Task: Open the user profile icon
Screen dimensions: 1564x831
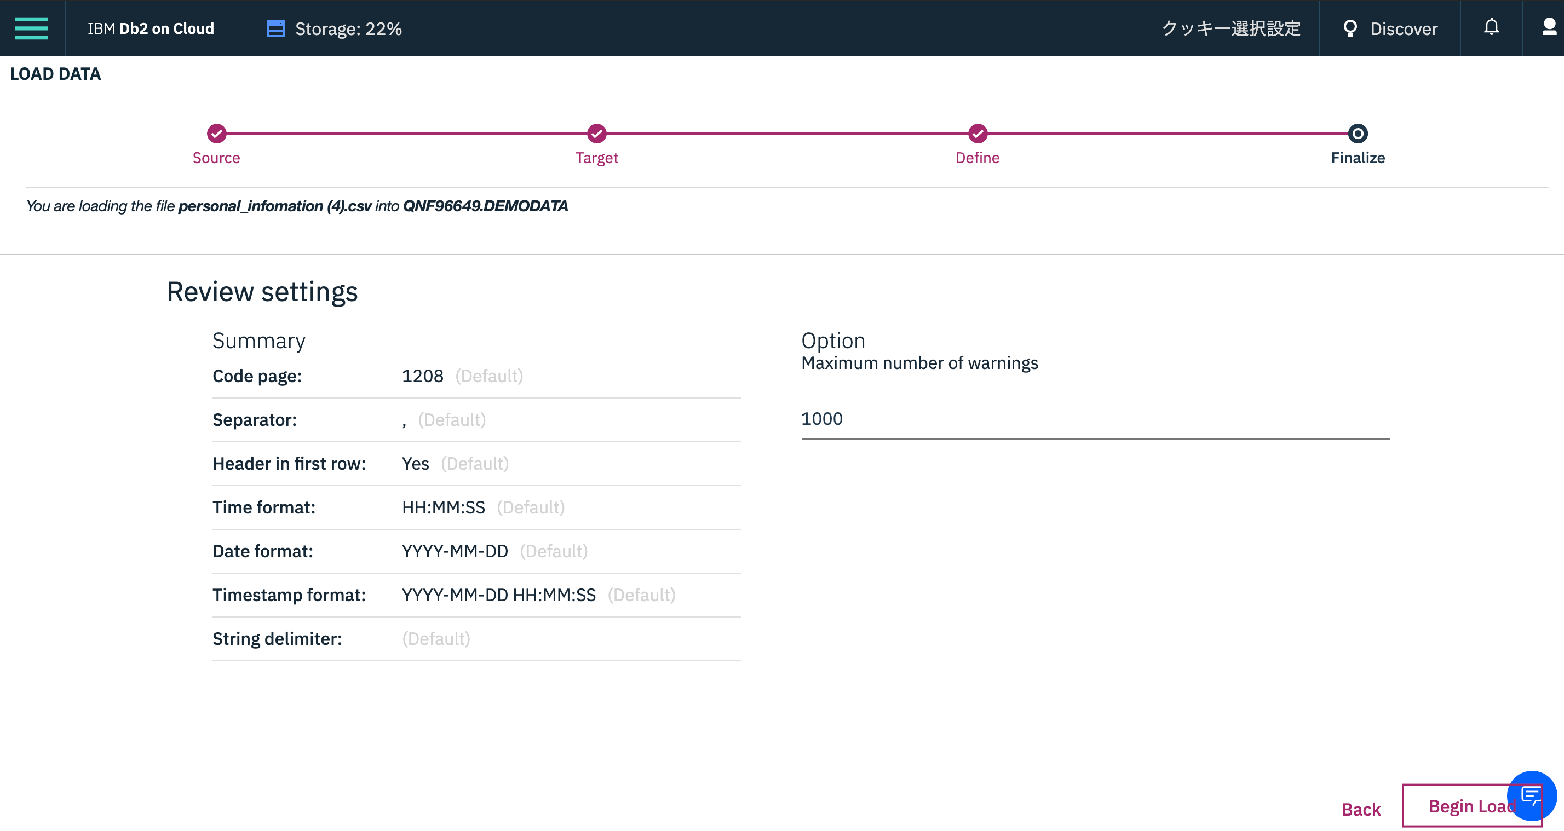Action: (x=1549, y=27)
